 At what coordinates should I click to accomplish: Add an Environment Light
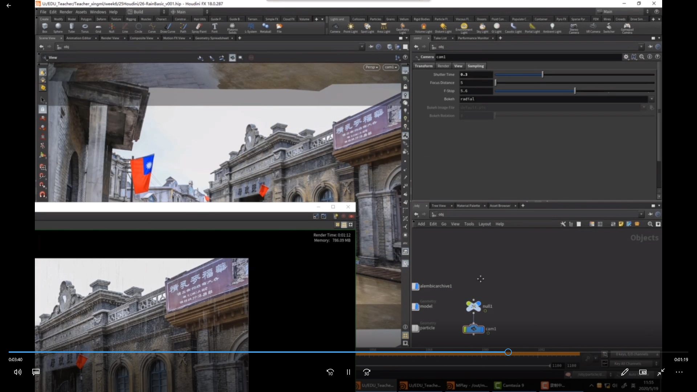[x=464, y=28]
